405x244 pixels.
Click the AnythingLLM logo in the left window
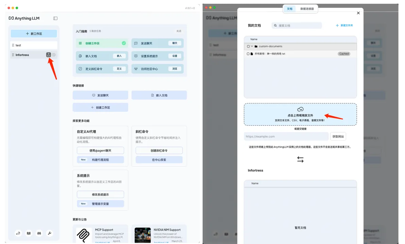click(x=24, y=18)
